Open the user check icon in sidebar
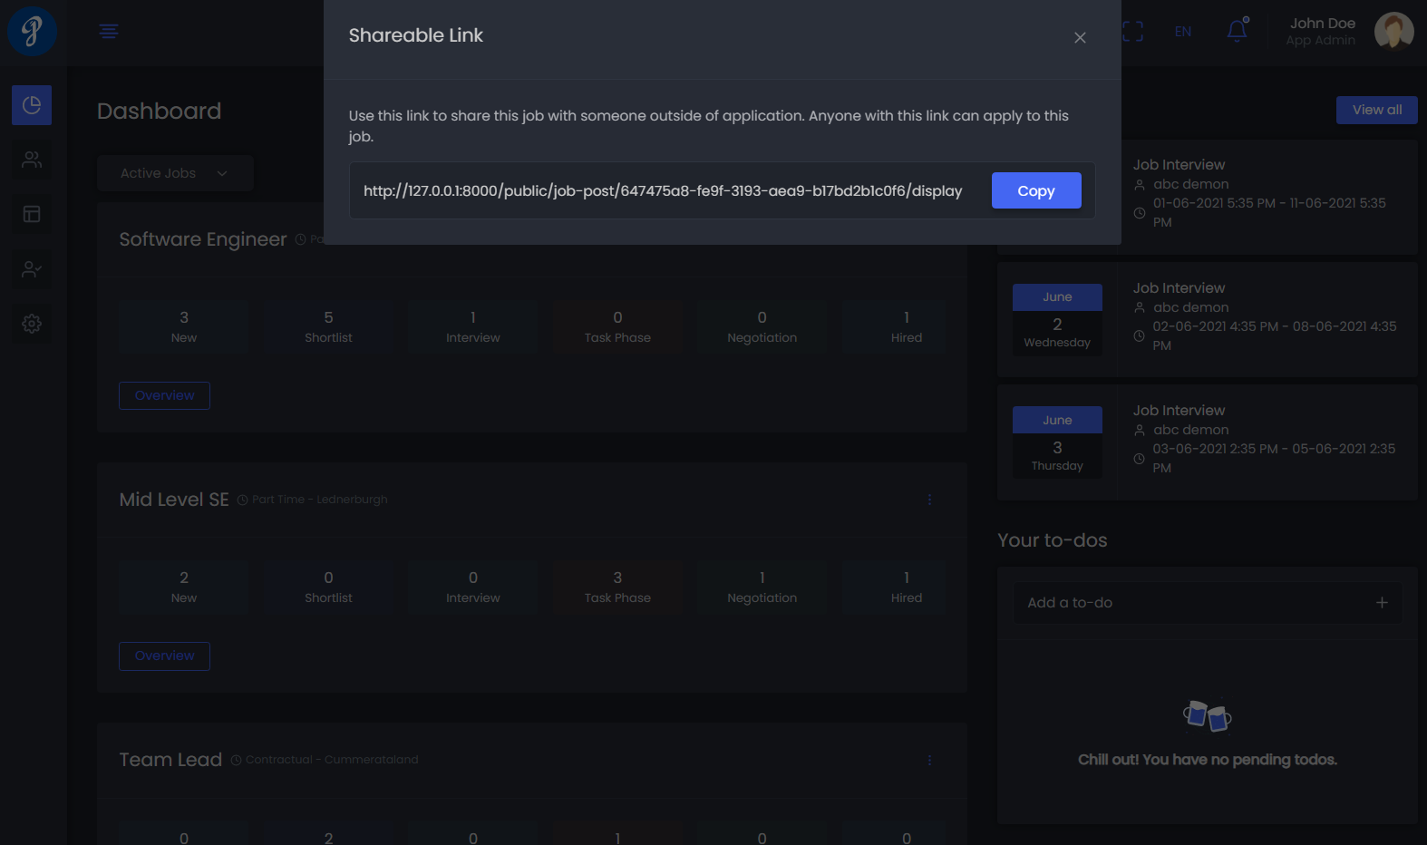 pos(32,269)
